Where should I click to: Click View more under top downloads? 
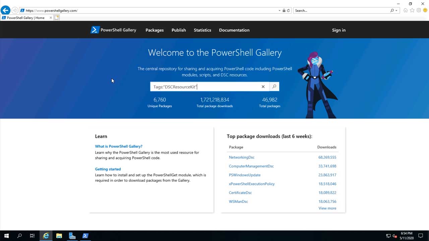click(x=327, y=208)
